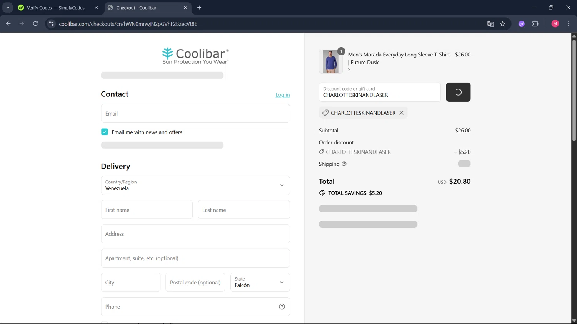Click the page vertical scrollbar thumb
Image resolution: width=577 pixels, height=324 pixels.
(574, 90)
